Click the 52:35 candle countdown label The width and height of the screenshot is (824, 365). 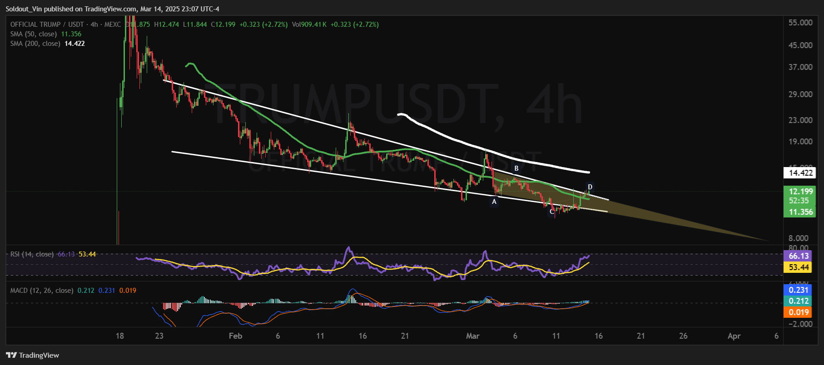799,201
